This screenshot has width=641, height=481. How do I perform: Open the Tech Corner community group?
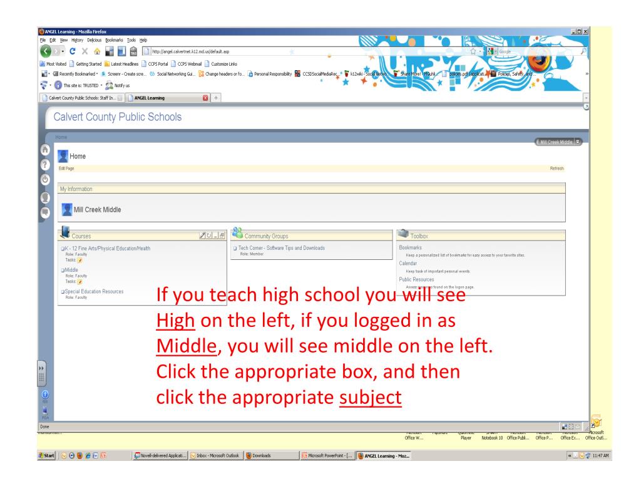coord(282,248)
